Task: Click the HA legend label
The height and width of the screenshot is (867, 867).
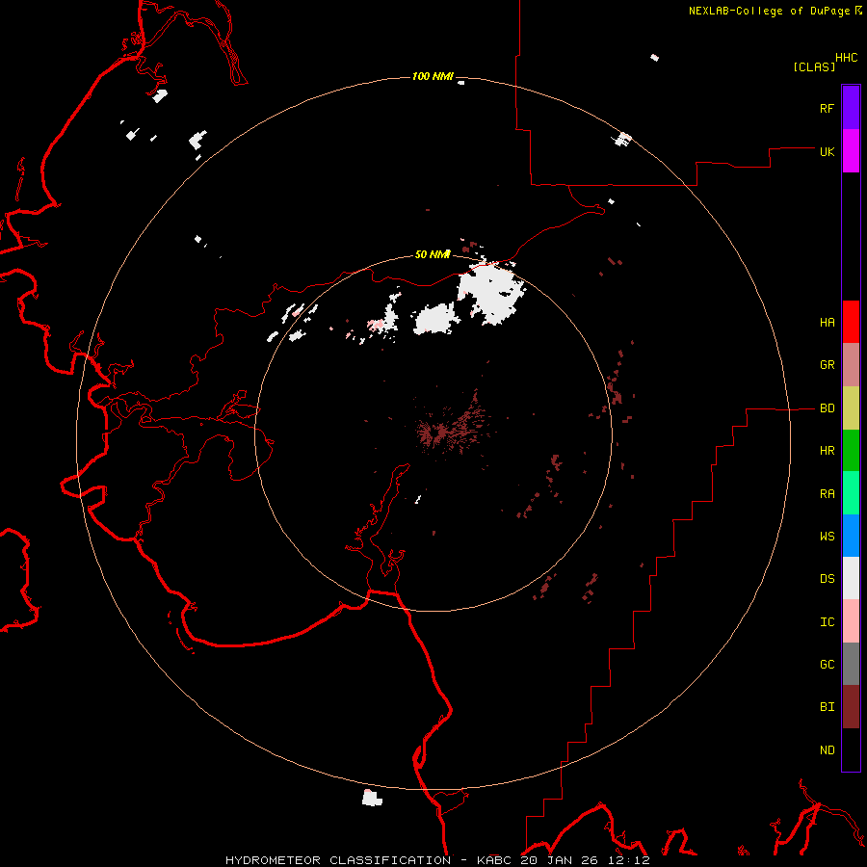Action: point(827,322)
